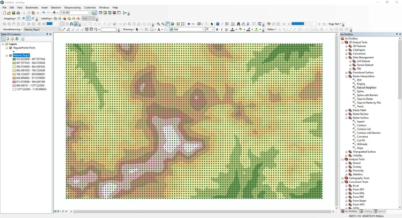Print the map with printer icon
This screenshot has height=218, width=402.
[x=18, y=13]
